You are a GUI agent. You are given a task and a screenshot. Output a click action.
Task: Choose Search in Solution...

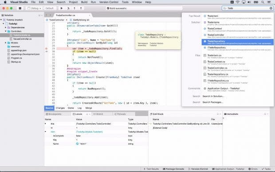point(213,96)
